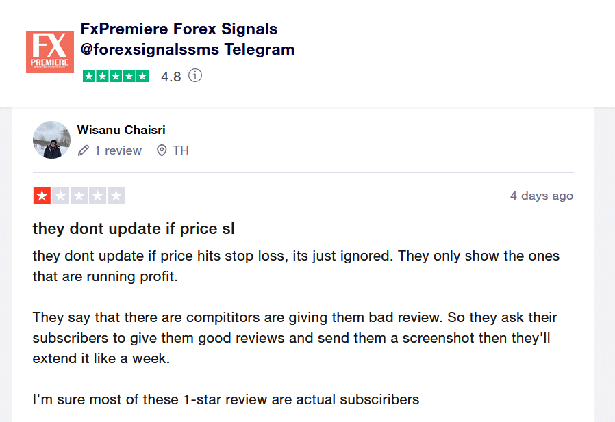Click the pencil icon next to 1 review
Viewport: 615px width, 422px height.
pos(84,150)
